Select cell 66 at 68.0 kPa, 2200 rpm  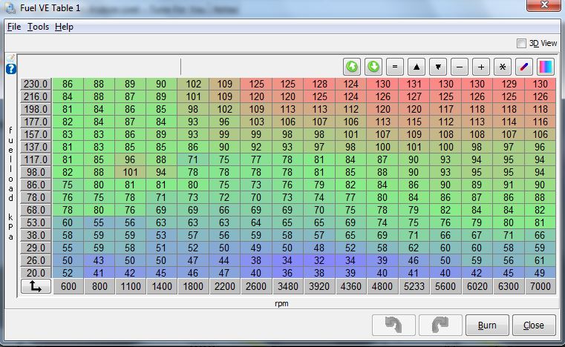(224, 210)
